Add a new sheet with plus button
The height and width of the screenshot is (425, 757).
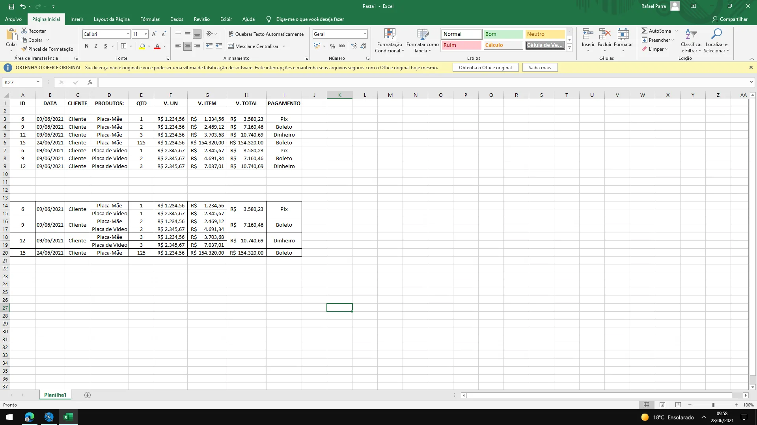click(x=88, y=395)
